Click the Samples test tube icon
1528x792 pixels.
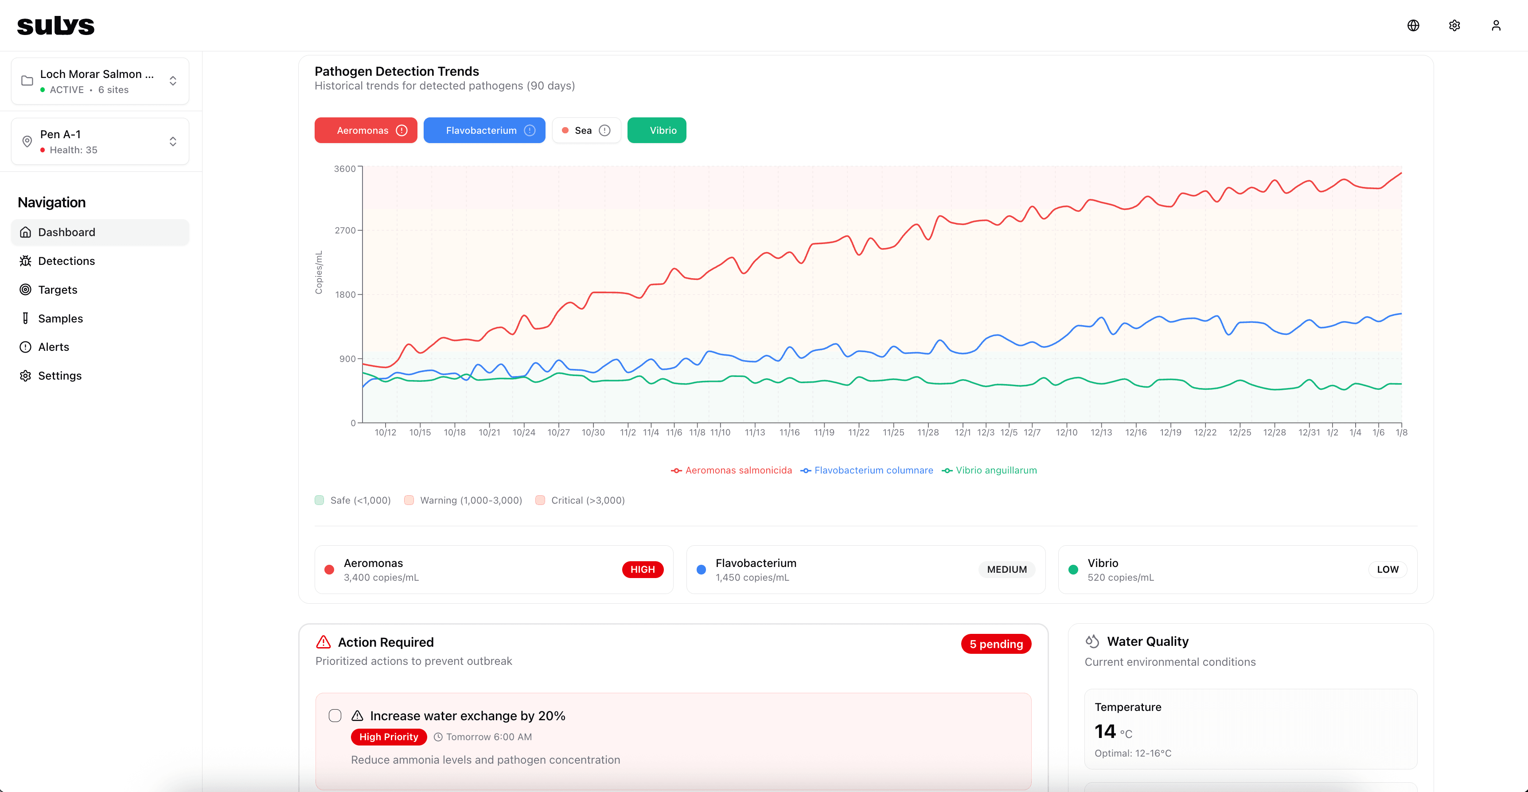click(26, 318)
